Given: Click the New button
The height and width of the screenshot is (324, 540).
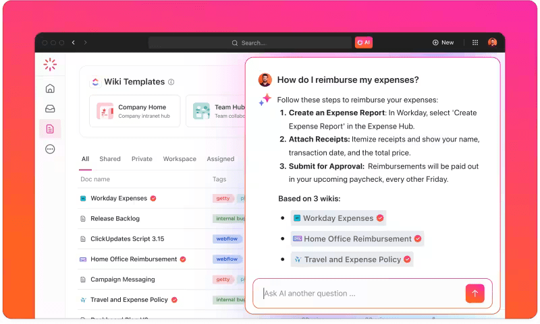Looking at the screenshot, I should click(x=443, y=42).
